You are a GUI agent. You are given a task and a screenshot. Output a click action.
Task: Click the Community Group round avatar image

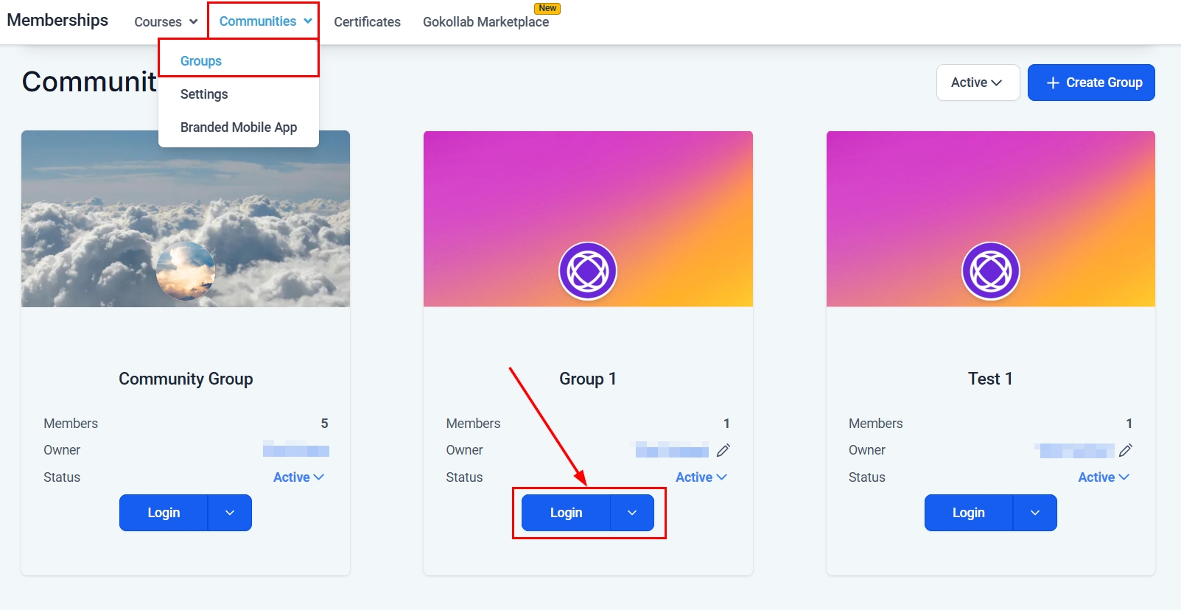tap(186, 271)
